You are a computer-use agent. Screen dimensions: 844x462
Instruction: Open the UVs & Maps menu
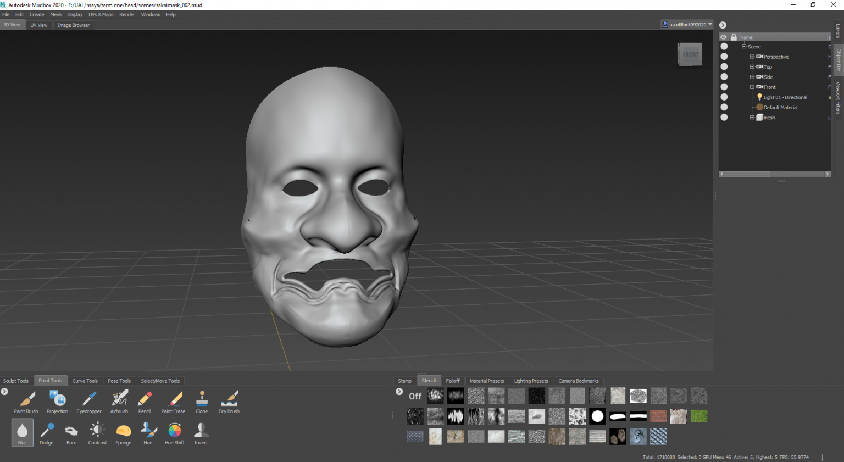pyautogui.click(x=101, y=14)
